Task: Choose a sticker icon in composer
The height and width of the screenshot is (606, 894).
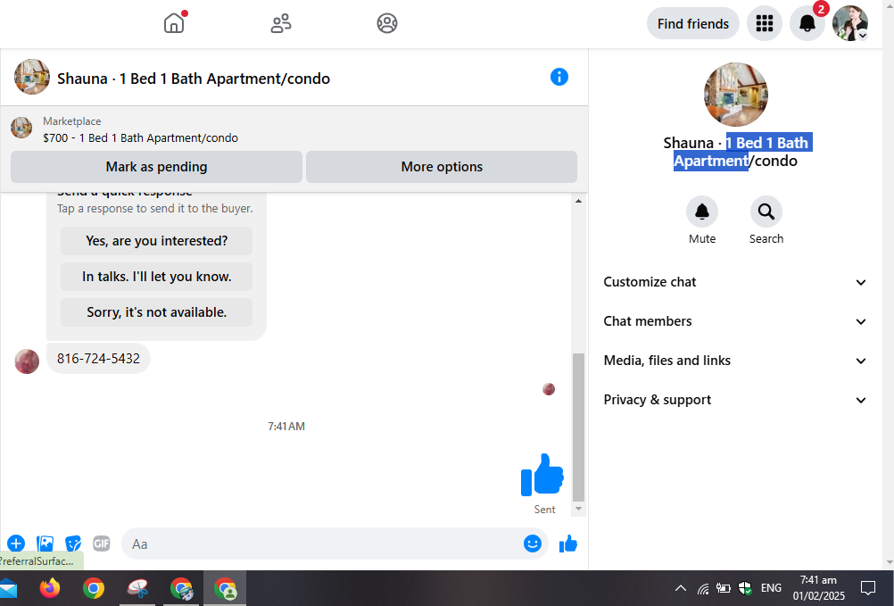Action: (x=73, y=544)
